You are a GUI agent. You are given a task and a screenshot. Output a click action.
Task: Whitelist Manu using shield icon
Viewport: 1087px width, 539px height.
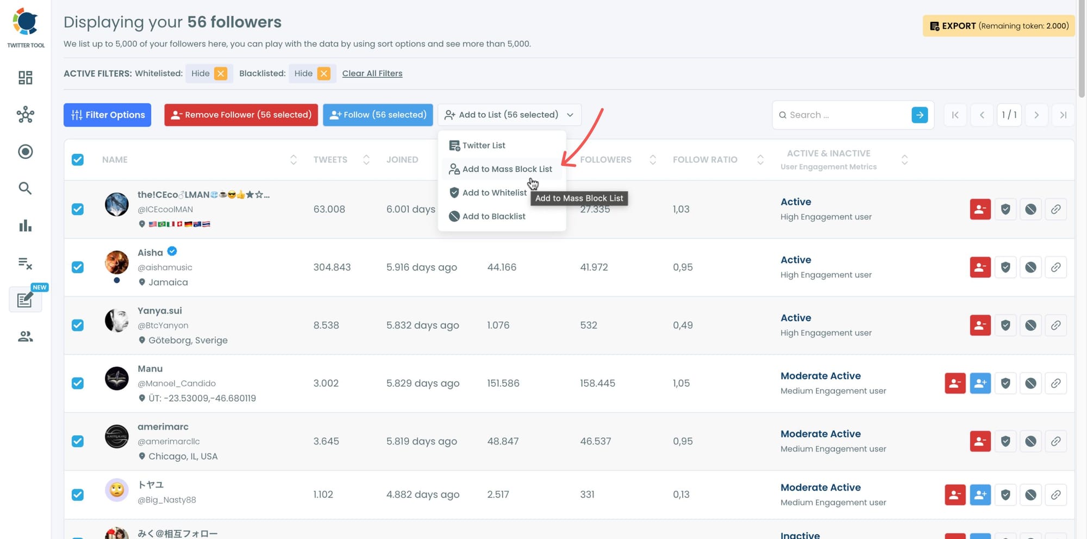(1005, 383)
